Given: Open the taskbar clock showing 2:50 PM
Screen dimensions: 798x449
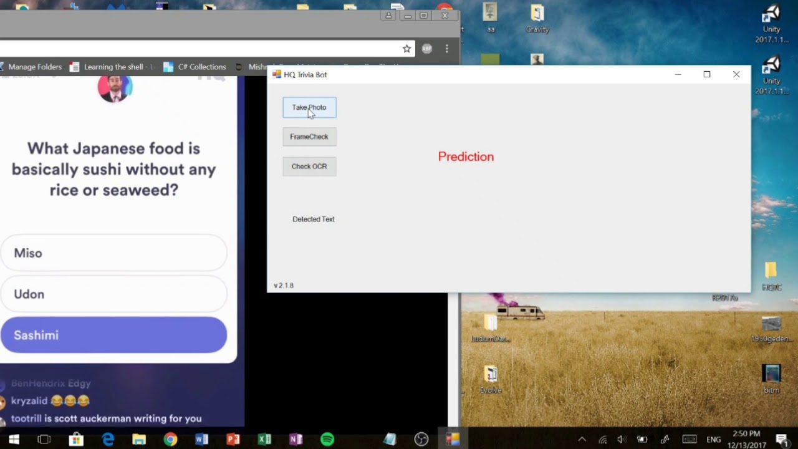Looking at the screenshot, I should click(746, 440).
